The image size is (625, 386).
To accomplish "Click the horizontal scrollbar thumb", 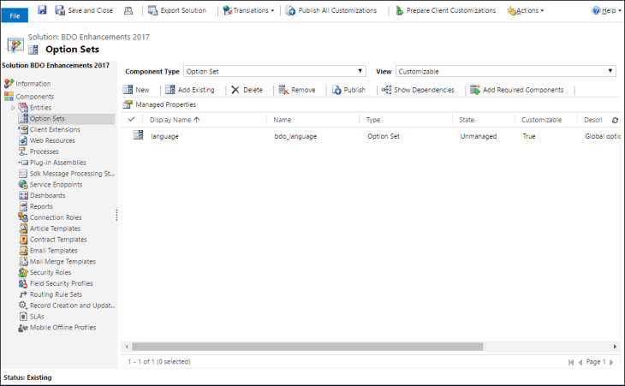I will [307, 347].
